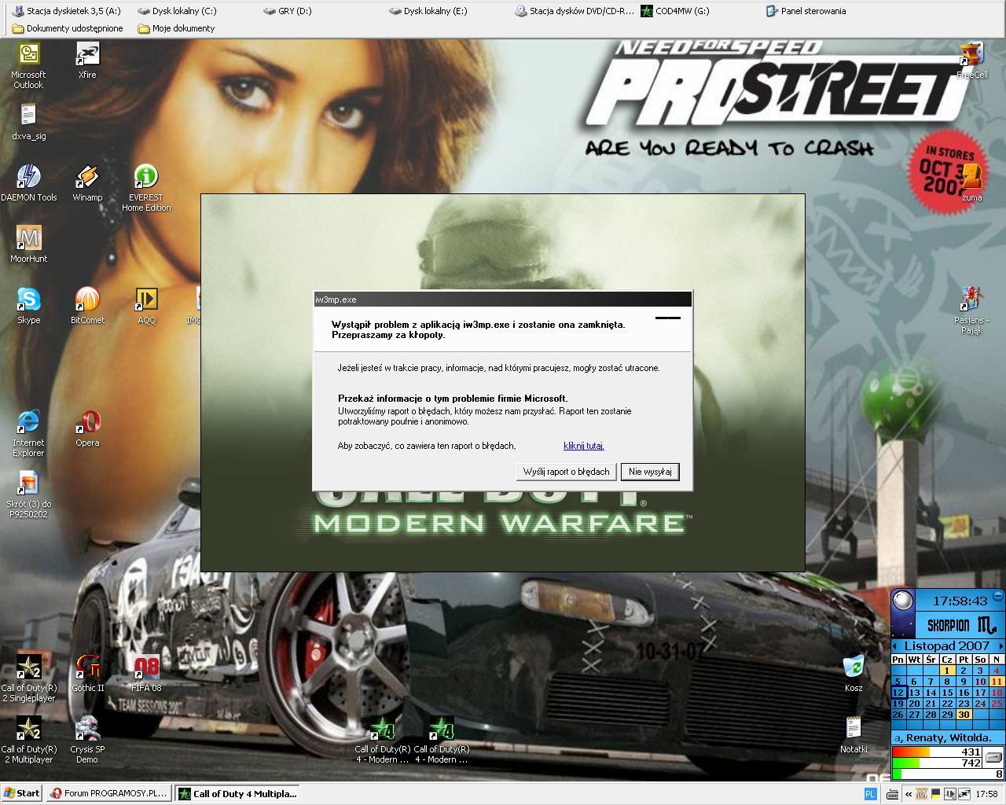Viewport: 1006px width, 805px height.
Task: Open Panel sterowania from the toolbar
Action: pos(806,11)
